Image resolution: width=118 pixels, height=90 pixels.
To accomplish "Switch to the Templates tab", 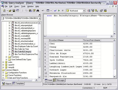I will 18,84.
